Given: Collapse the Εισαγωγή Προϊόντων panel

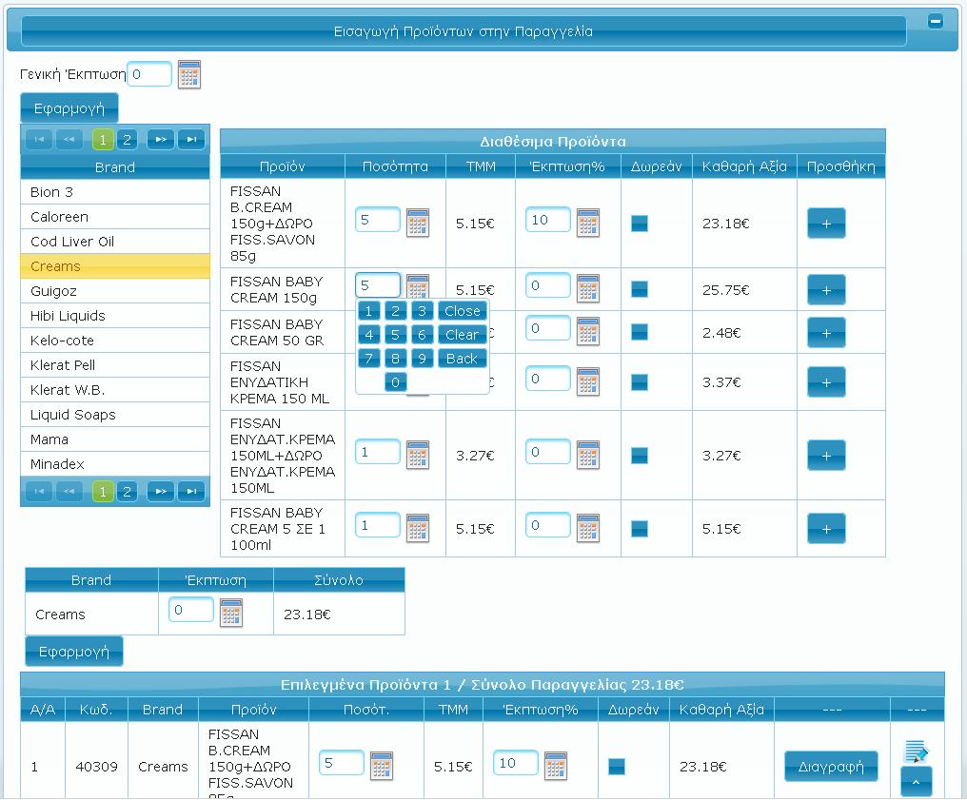Looking at the screenshot, I should 935,22.
